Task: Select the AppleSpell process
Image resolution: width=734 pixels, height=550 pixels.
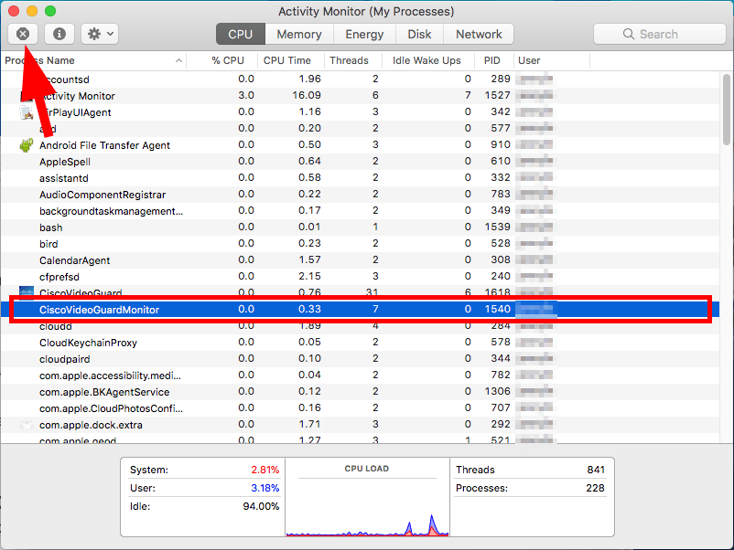Action: pyautogui.click(x=360, y=162)
